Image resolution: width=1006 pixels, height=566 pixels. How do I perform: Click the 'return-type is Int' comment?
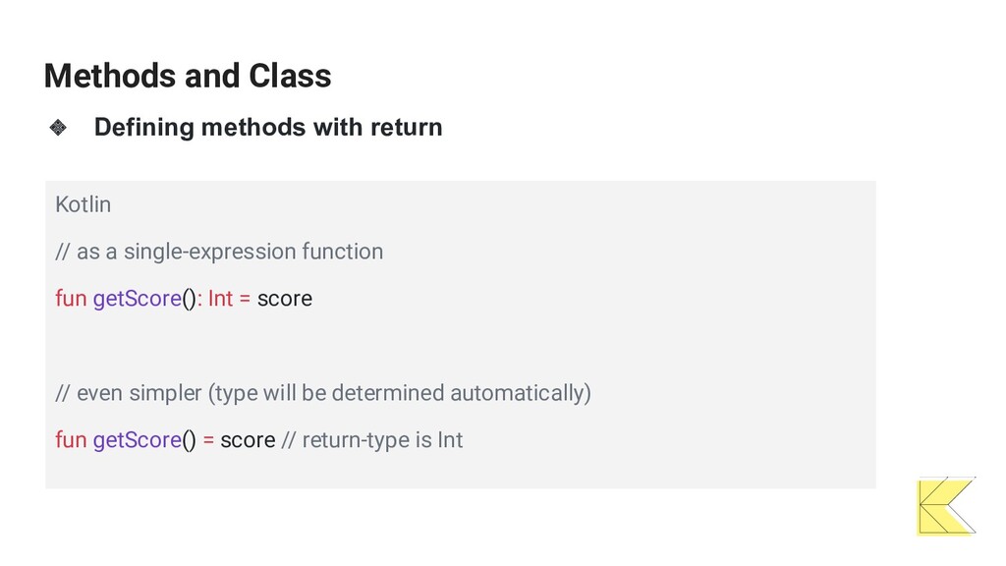[x=372, y=440]
